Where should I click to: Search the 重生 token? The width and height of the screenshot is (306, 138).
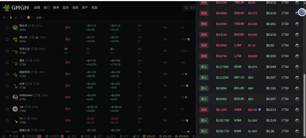31,61
